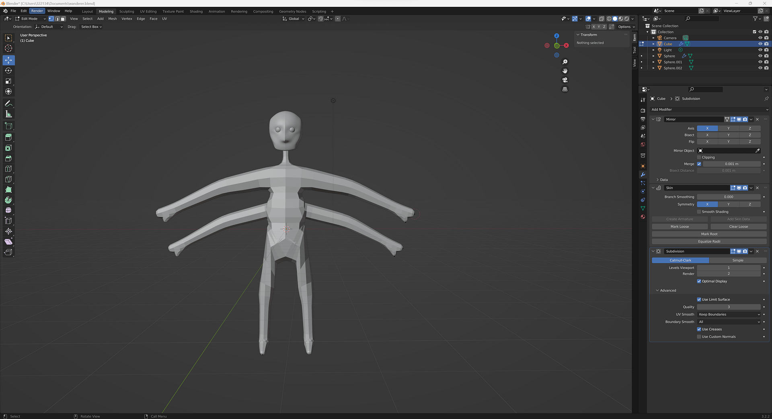Open the Mesh menu in the header
This screenshot has width=772, height=419.
coord(112,18)
